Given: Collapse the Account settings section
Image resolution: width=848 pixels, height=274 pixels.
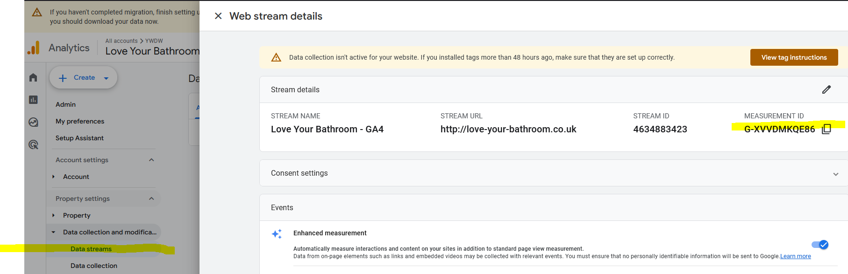Looking at the screenshot, I should (x=151, y=159).
